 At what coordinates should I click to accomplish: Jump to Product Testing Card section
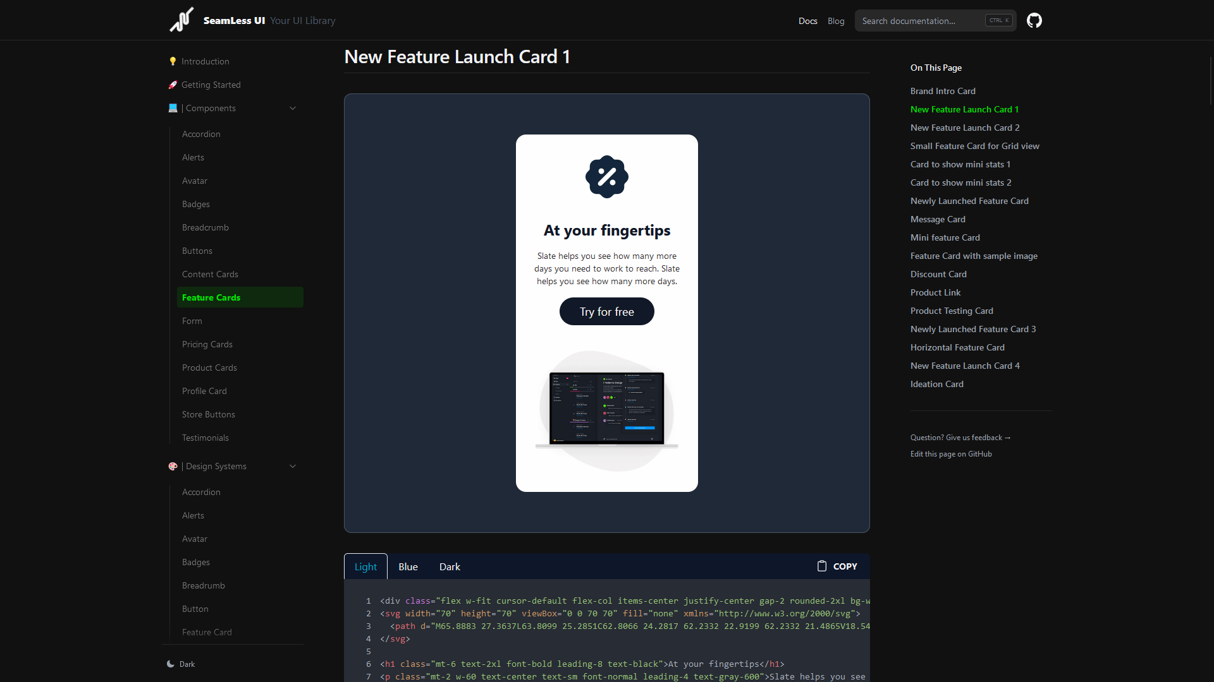click(x=952, y=311)
